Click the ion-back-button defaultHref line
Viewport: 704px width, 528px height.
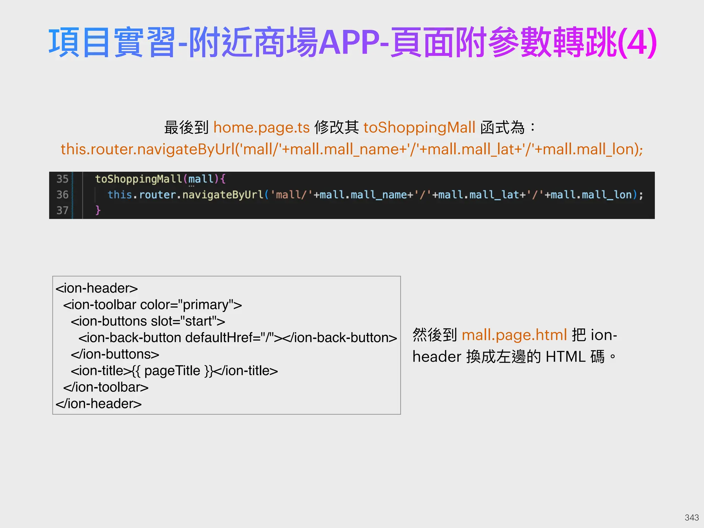click(238, 338)
